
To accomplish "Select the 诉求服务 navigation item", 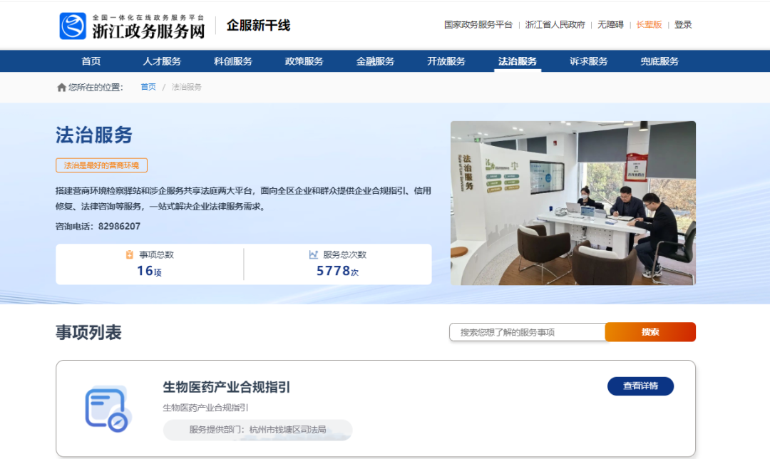I will click(589, 61).
